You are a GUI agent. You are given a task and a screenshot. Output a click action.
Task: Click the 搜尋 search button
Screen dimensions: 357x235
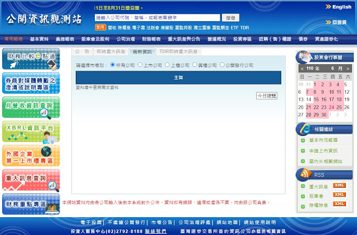(230, 18)
